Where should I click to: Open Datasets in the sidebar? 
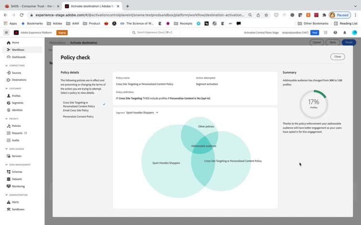tap(14, 179)
